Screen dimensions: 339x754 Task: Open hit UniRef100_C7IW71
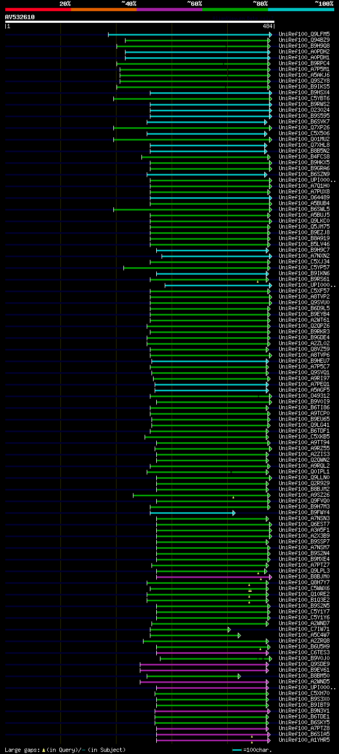point(304,629)
